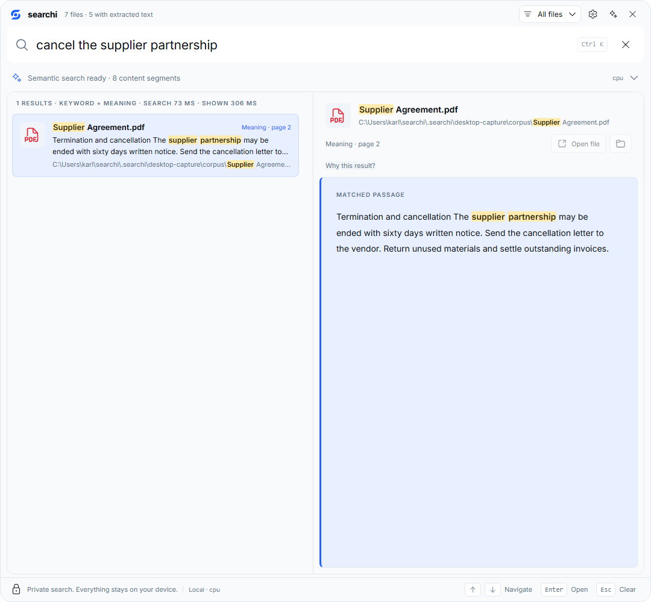Open the All files filter dropdown
This screenshot has height=602, width=651.
coord(550,14)
